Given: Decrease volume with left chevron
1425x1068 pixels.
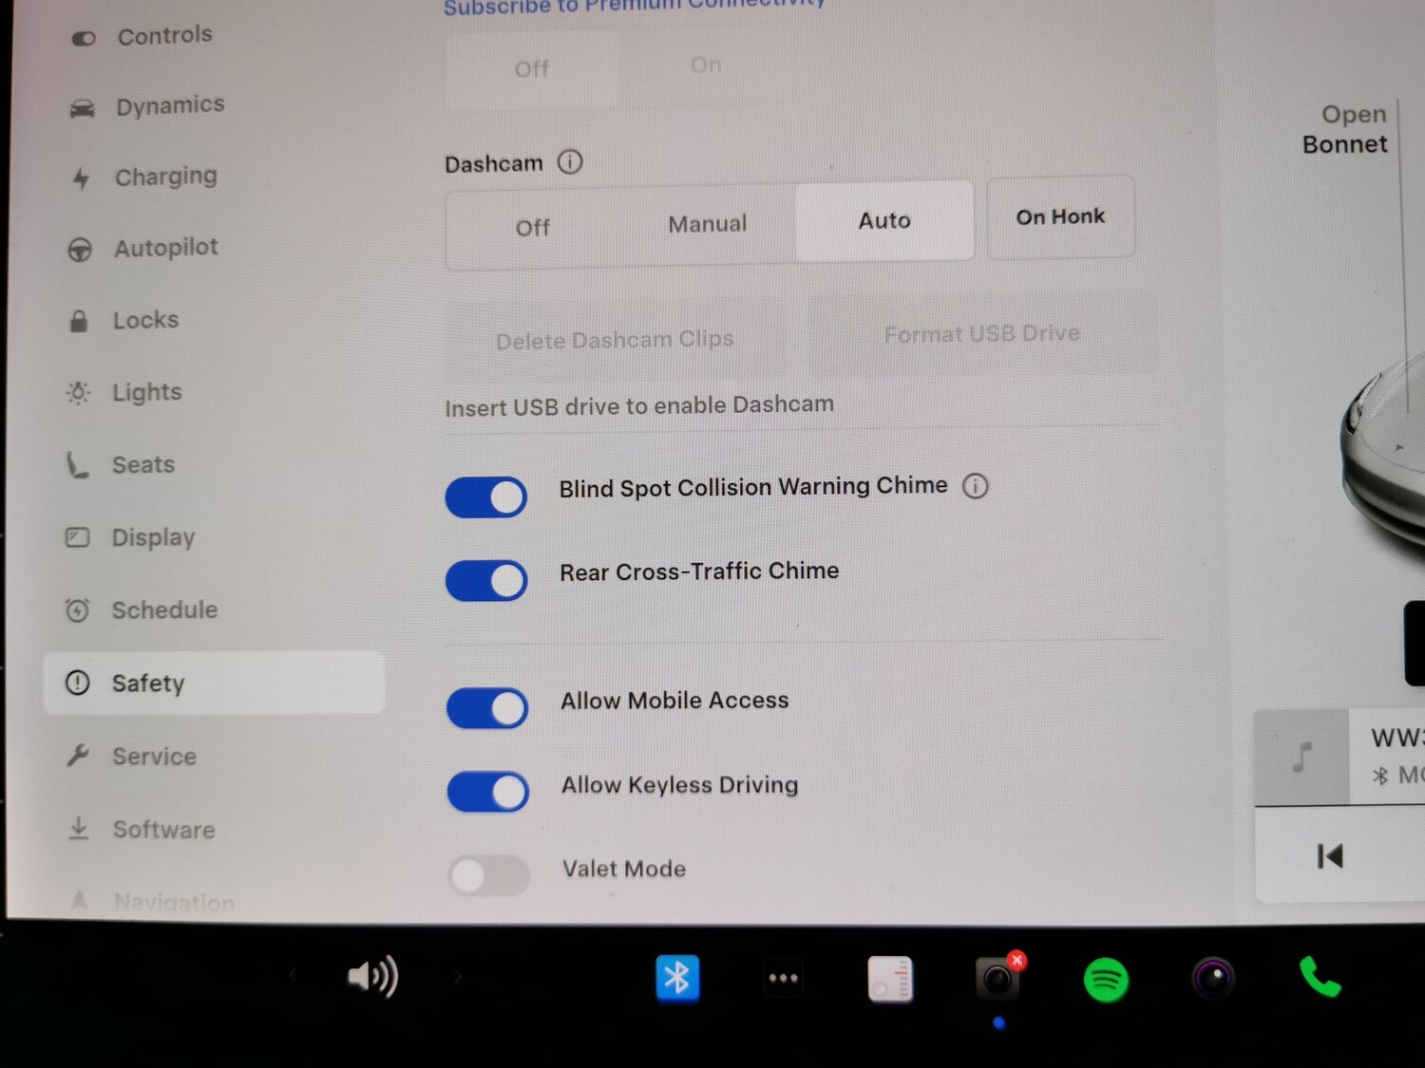Looking at the screenshot, I should pyautogui.click(x=294, y=975).
